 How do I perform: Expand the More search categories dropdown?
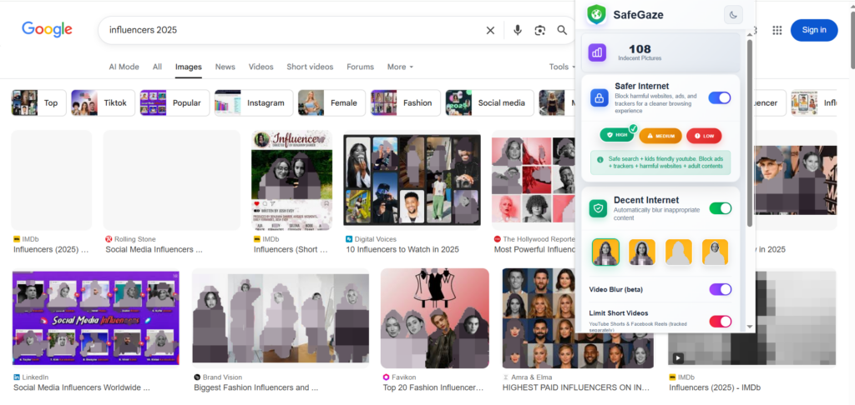pyautogui.click(x=400, y=67)
